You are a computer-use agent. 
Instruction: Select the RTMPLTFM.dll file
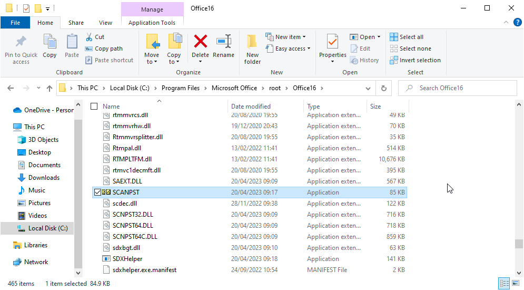click(x=132, y=159)
